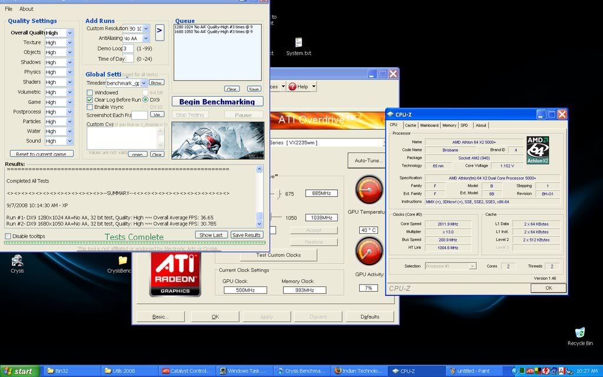Click the Show Last button
The image size is (603, 377).
211,235
